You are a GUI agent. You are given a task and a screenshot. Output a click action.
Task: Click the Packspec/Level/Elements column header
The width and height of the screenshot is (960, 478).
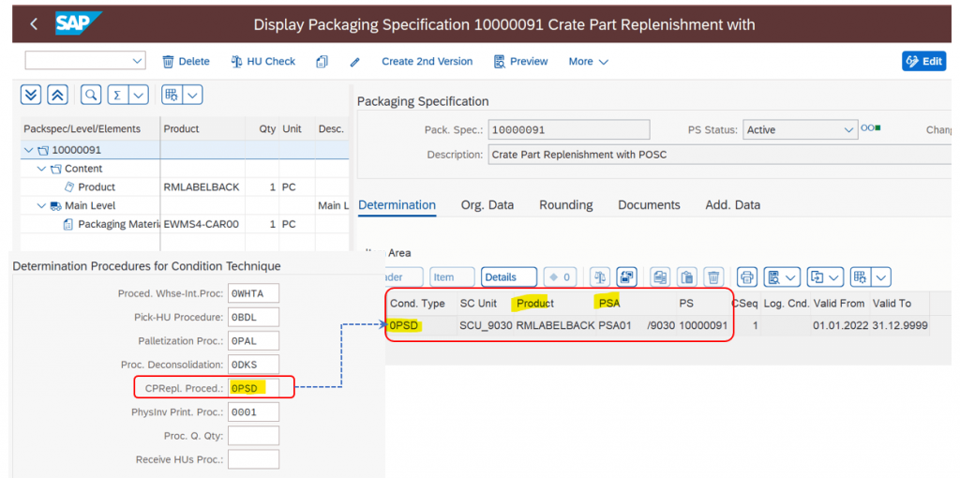tap(90, 129)
